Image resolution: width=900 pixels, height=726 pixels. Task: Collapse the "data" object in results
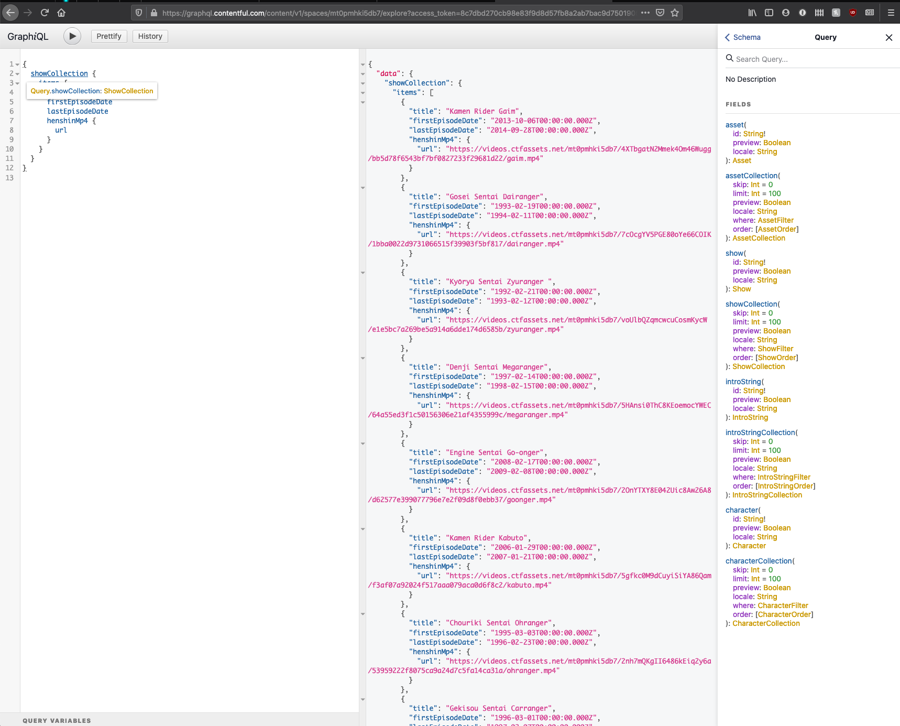363,74
